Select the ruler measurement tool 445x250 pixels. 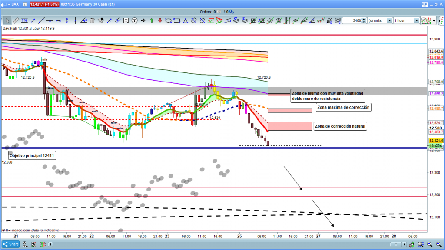[16, 20]
